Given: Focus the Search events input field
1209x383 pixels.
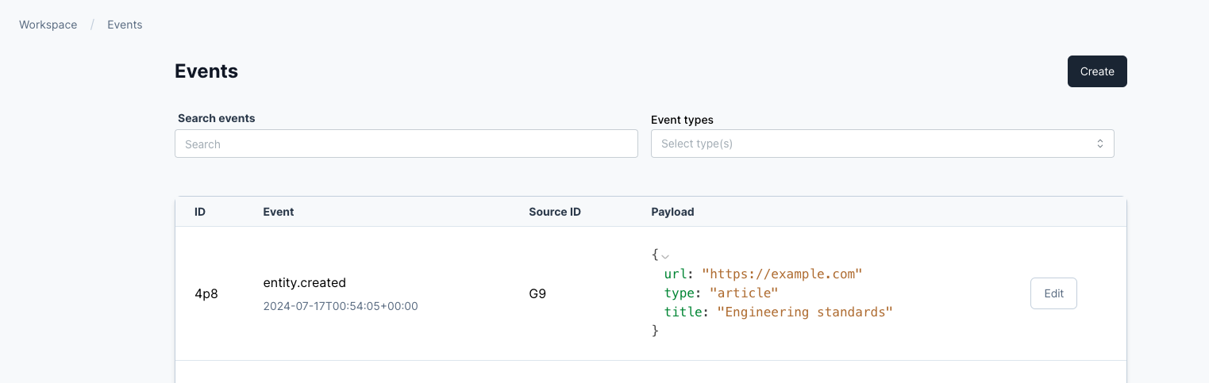Looking at the screenshot, I should tap(406, 144).
